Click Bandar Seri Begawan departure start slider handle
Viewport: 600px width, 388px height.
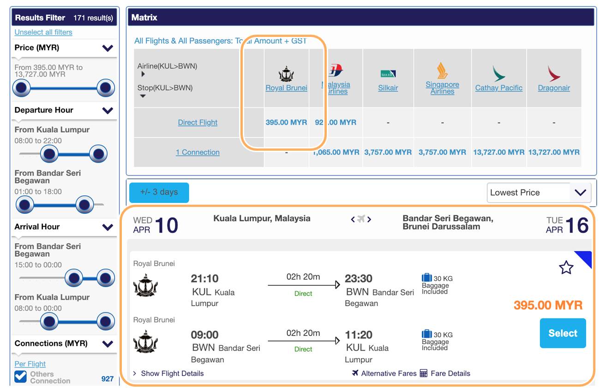24,205
